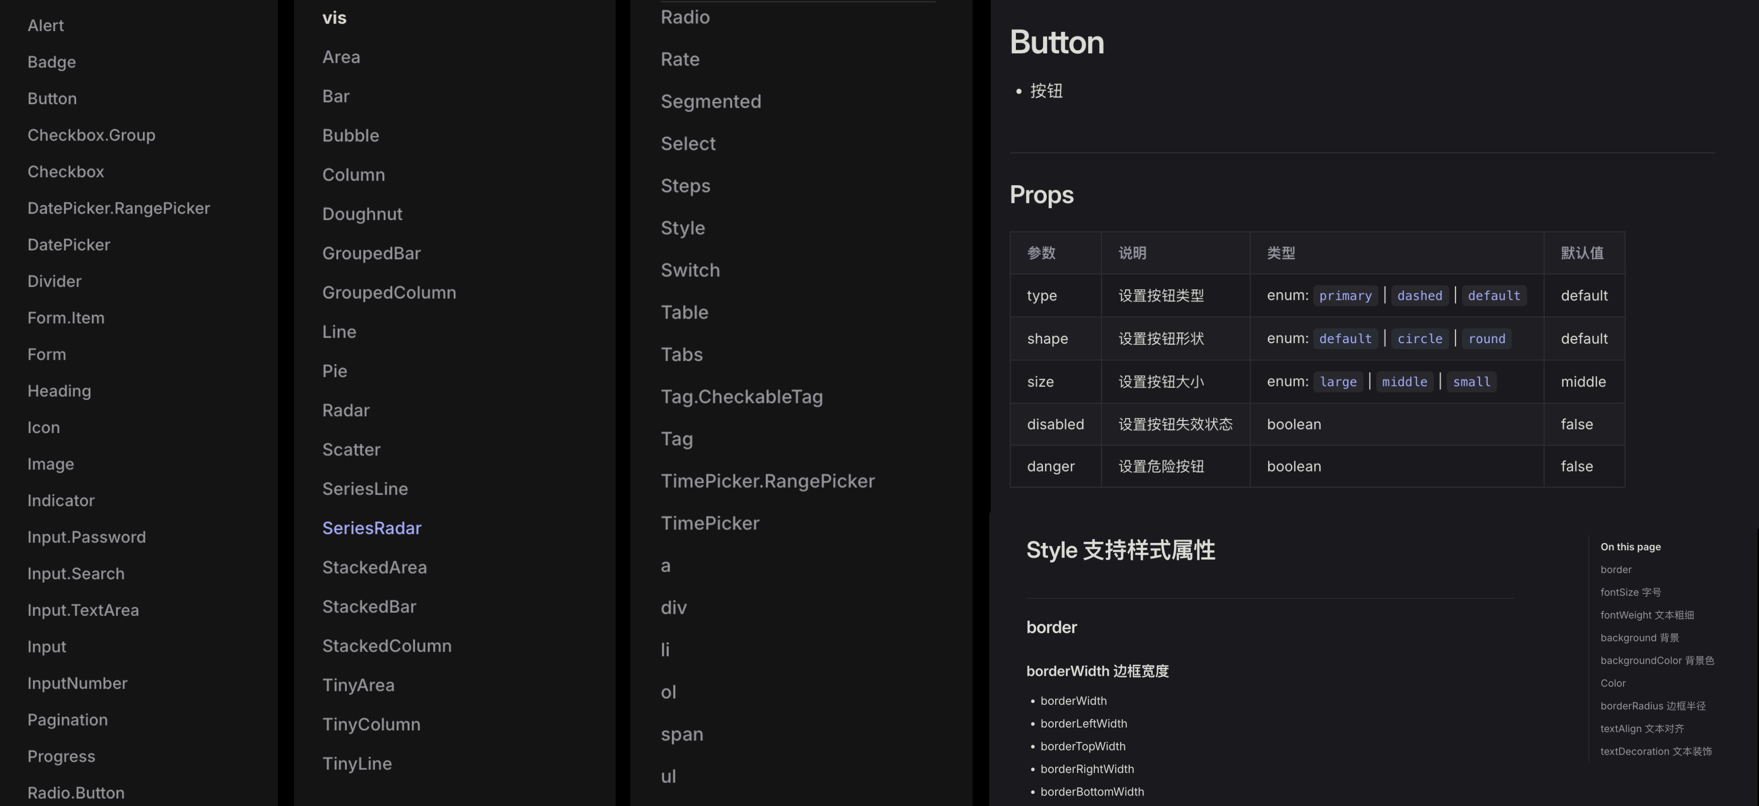1759x806 pixels.
Task: Click the primary enum code tag
Action: click(x=1345, y=295)
